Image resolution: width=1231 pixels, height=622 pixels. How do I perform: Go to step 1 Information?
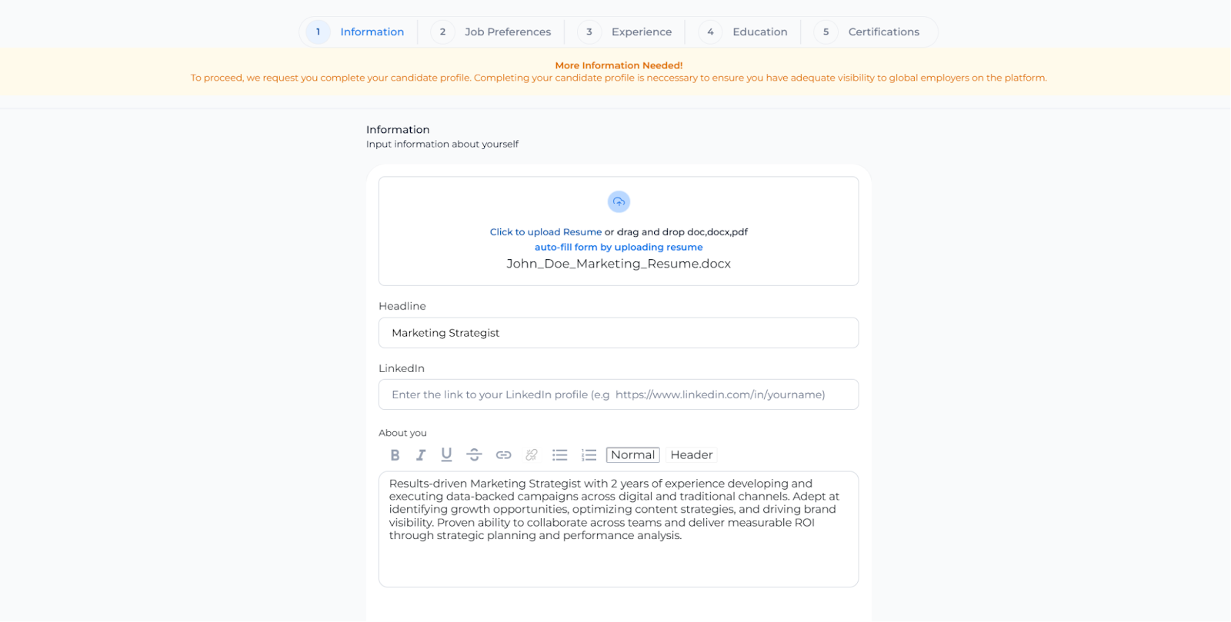[356, 32]
